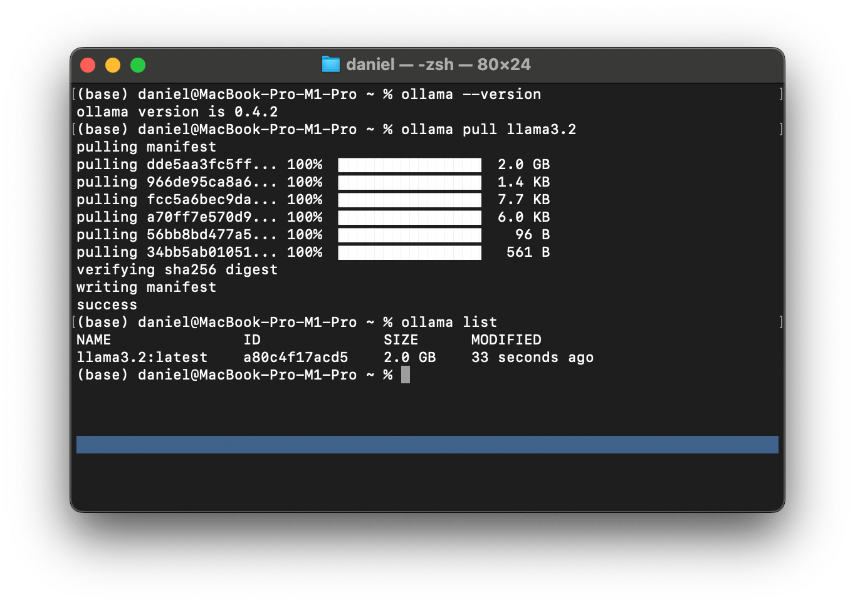Click the blue highlighted bar below the prompt
The width and height of the screenshot is (855, 605).
coord(427,445)
